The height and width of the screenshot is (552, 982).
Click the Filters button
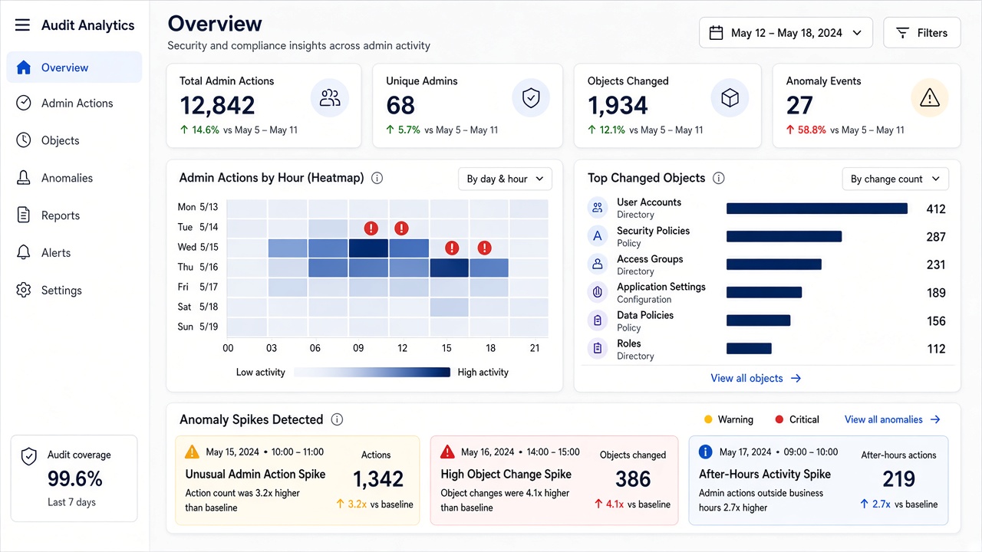click(x=922, y=33)
